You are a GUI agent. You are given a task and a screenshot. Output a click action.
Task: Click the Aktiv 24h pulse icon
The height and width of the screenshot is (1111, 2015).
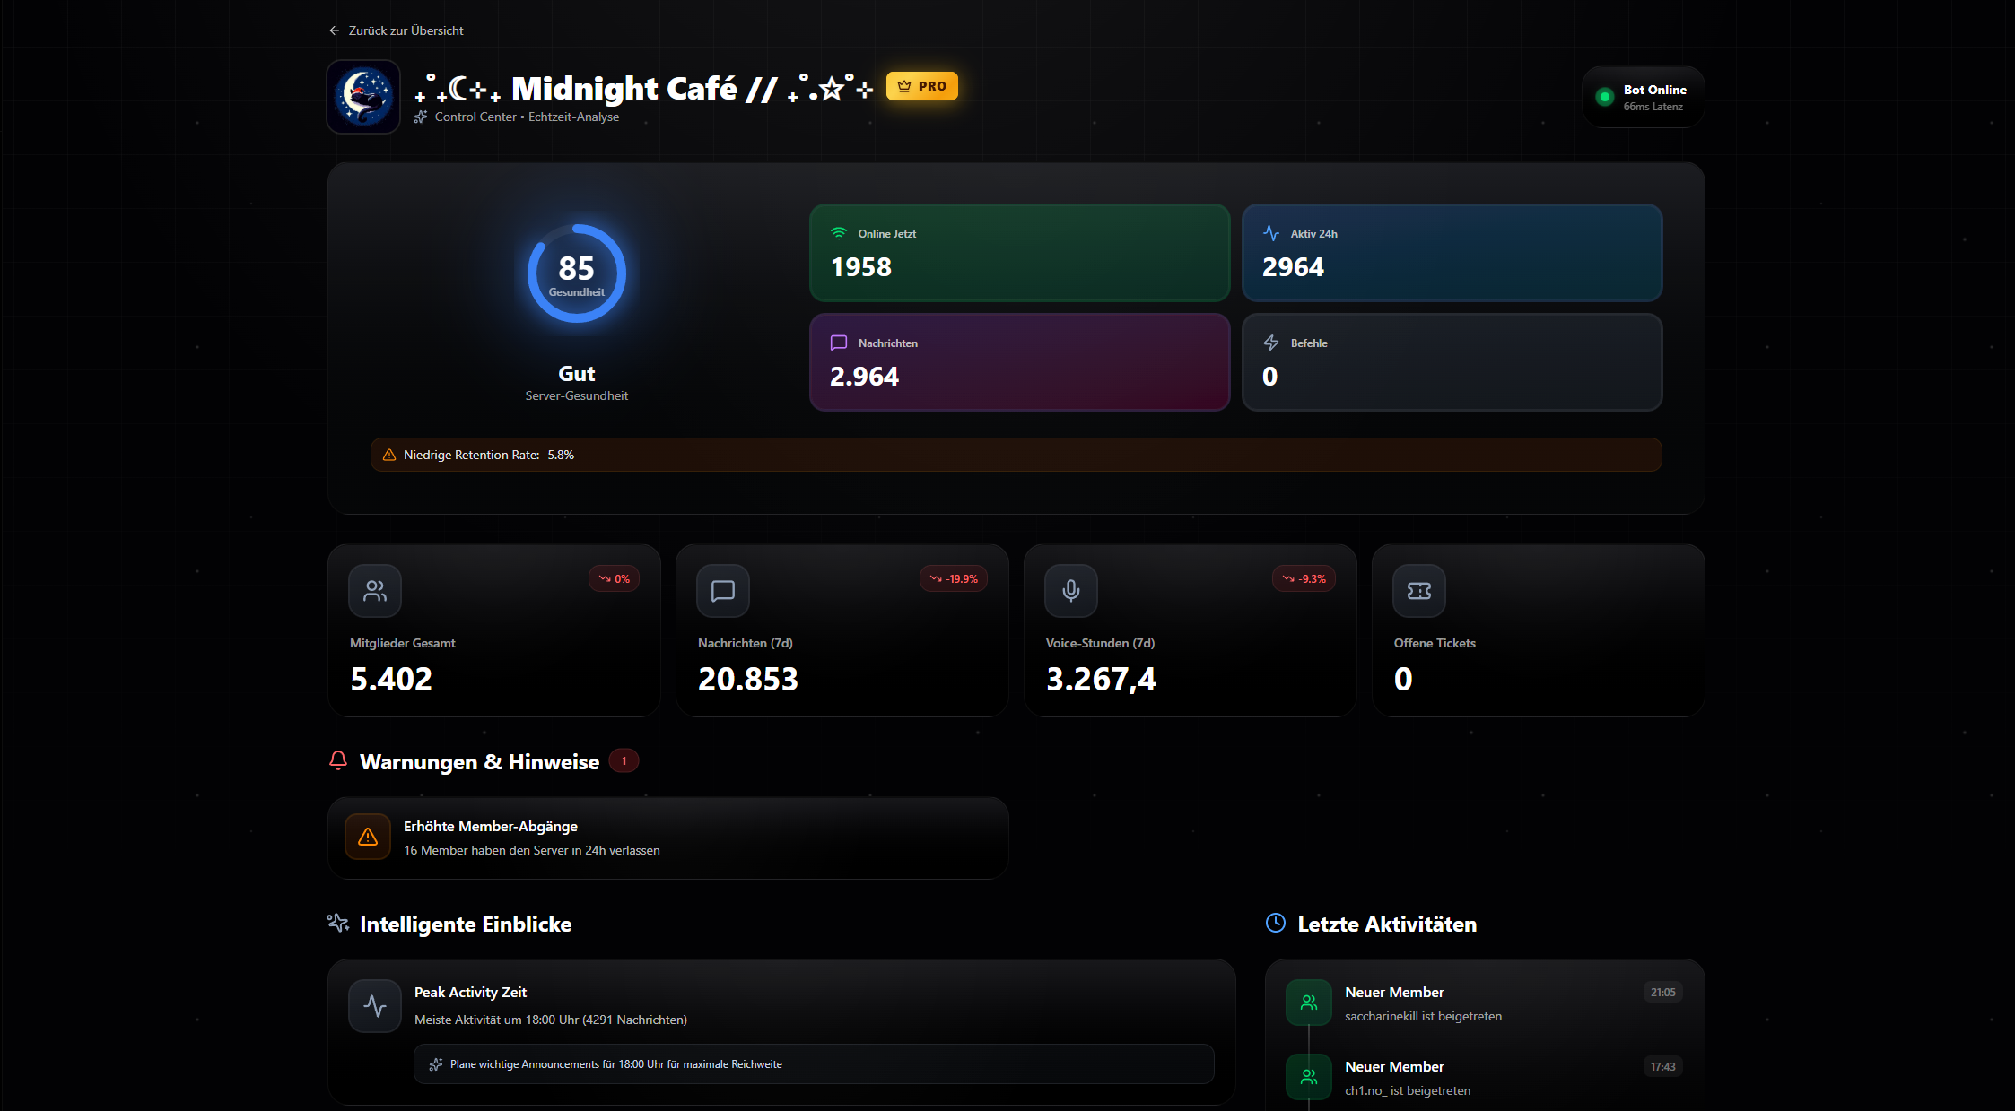click(x=1271, y=233)
